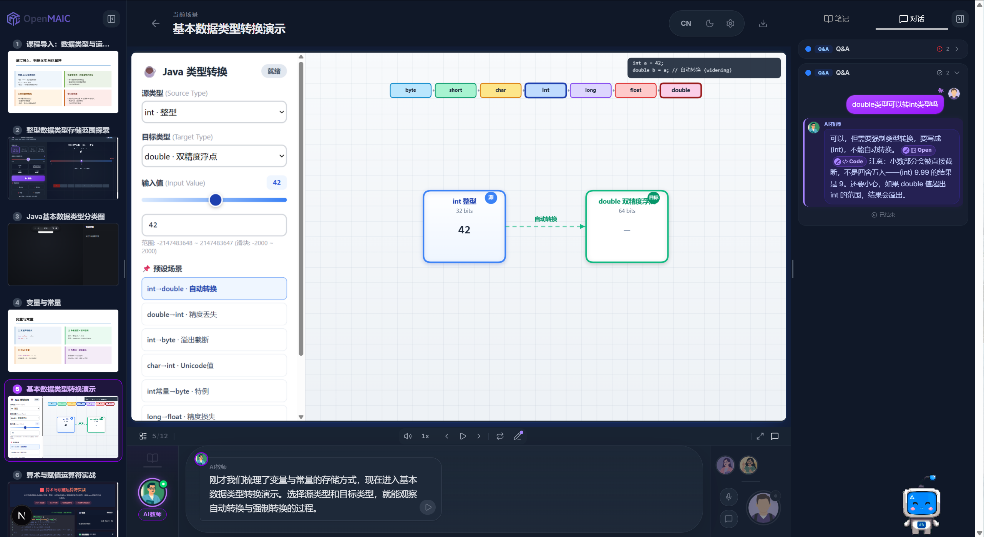This screenshot has width=984, height=537.
Task: Adjust the input value slider handle
Action: tap(216, 200)
